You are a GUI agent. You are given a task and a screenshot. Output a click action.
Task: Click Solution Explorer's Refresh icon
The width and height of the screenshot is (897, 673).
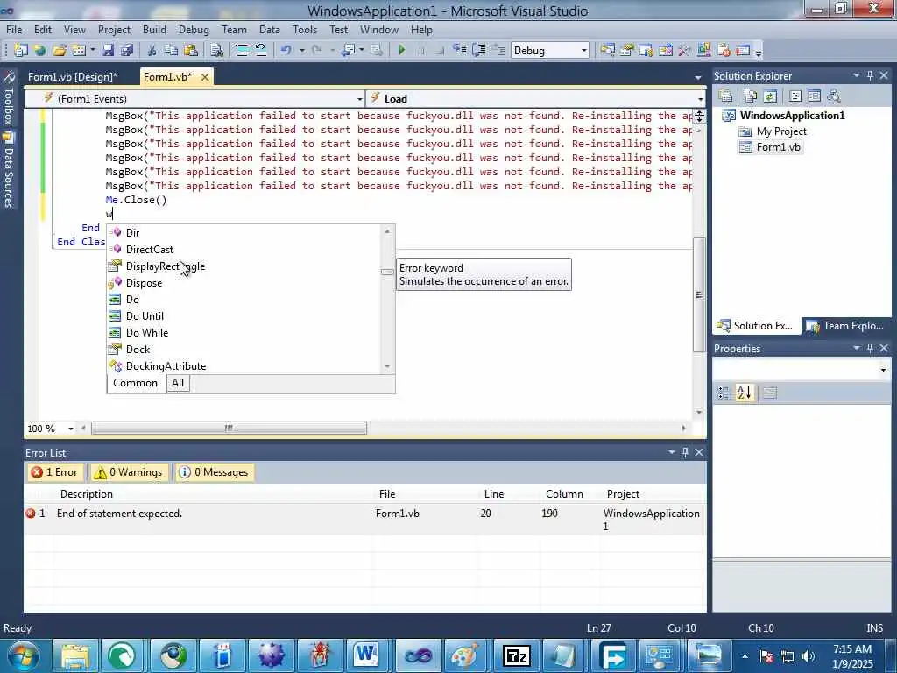770,96
